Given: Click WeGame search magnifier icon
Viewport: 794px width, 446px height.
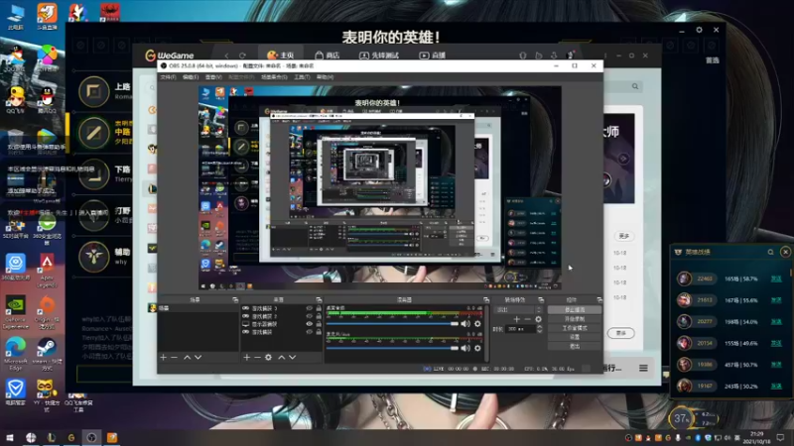Looking at the screenshot, I should click(x=635, y=86).
